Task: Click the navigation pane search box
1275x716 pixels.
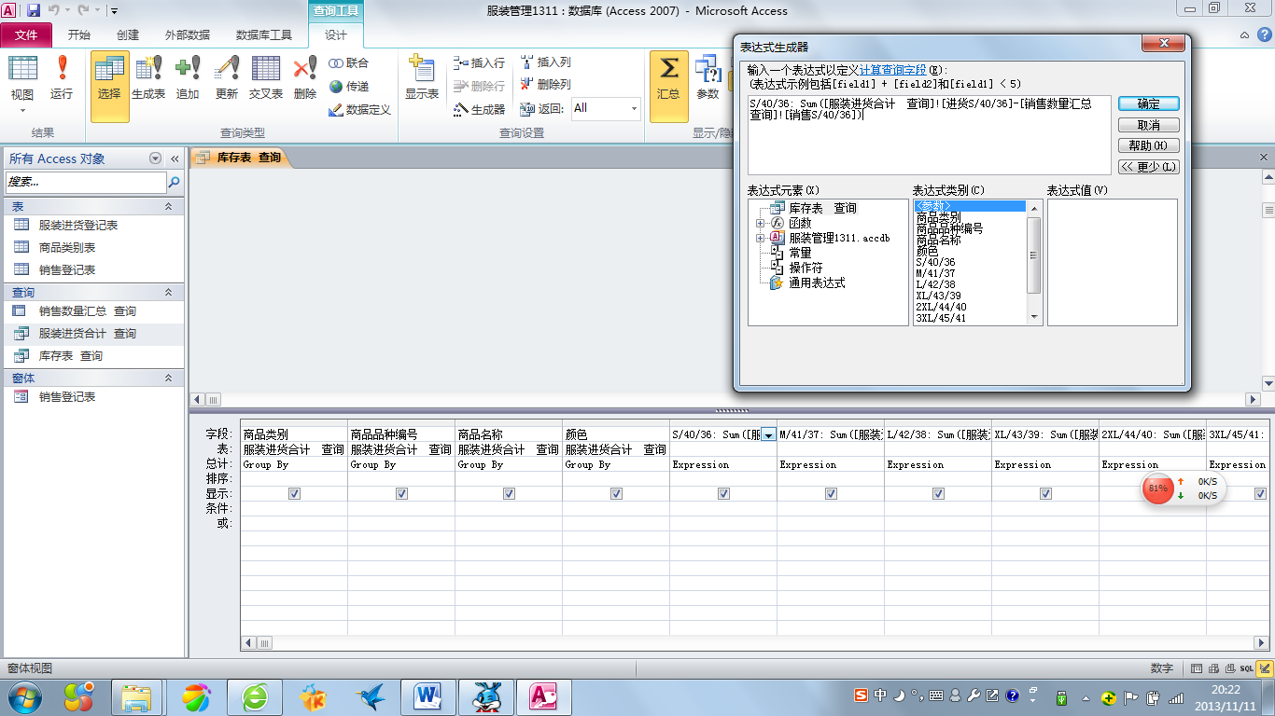Action: [86, 182]
